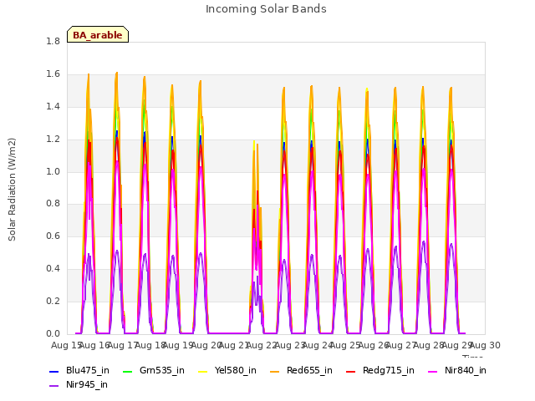Click the 0.8 y-axis tick label

[53, 204]
